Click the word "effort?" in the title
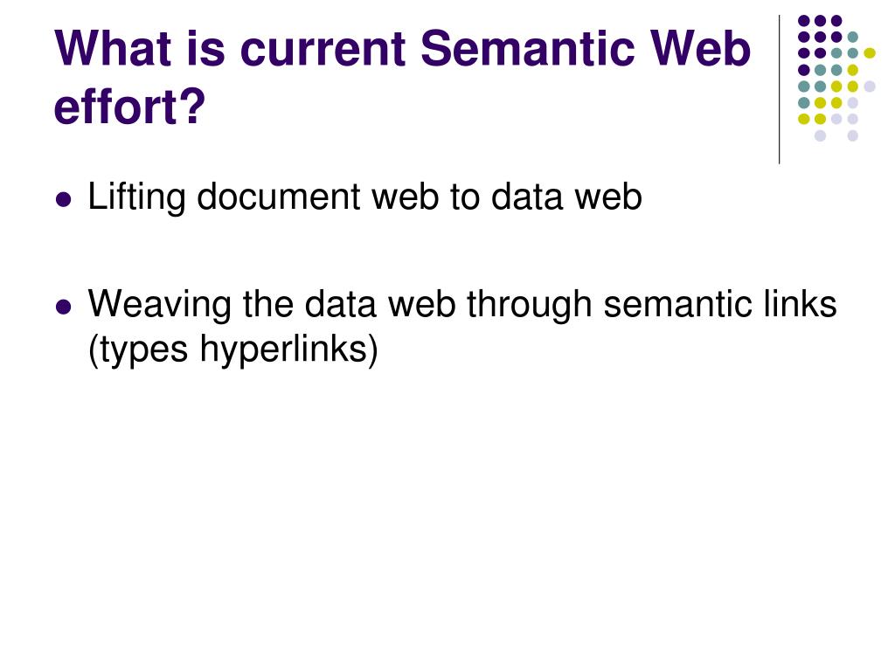 (129, 107)
